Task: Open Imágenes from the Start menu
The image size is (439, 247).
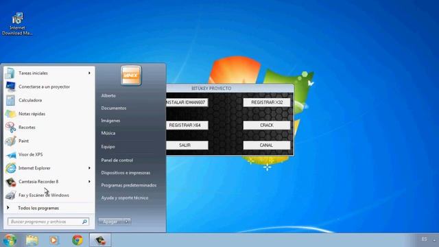Action: (x=110, y=121)
